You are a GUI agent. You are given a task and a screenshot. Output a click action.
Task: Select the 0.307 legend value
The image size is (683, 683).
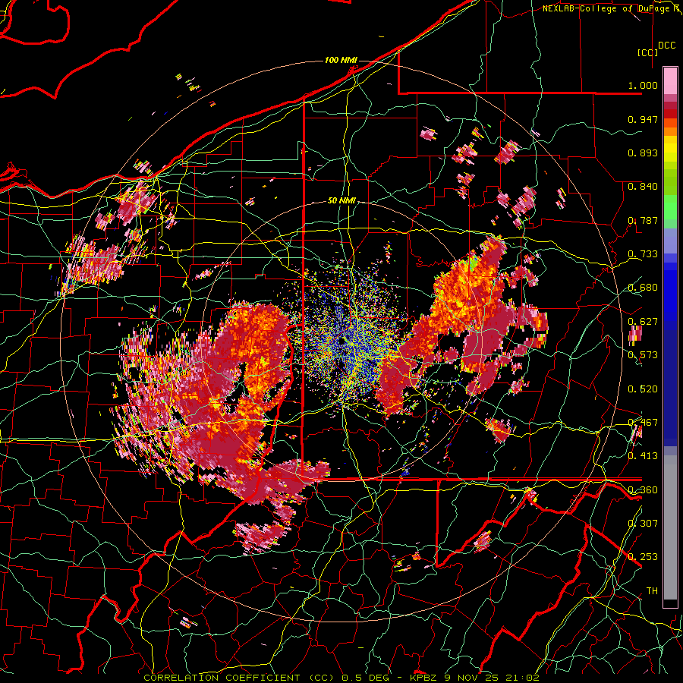pyautogui.click(x=643, y=524)
